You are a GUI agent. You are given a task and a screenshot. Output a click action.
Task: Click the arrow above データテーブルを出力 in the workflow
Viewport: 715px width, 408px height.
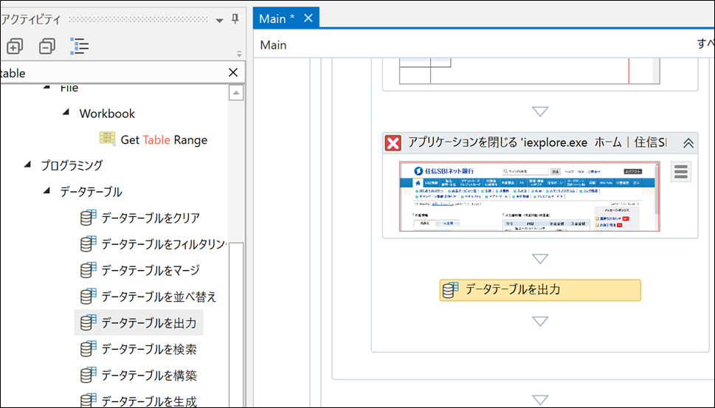540,259
